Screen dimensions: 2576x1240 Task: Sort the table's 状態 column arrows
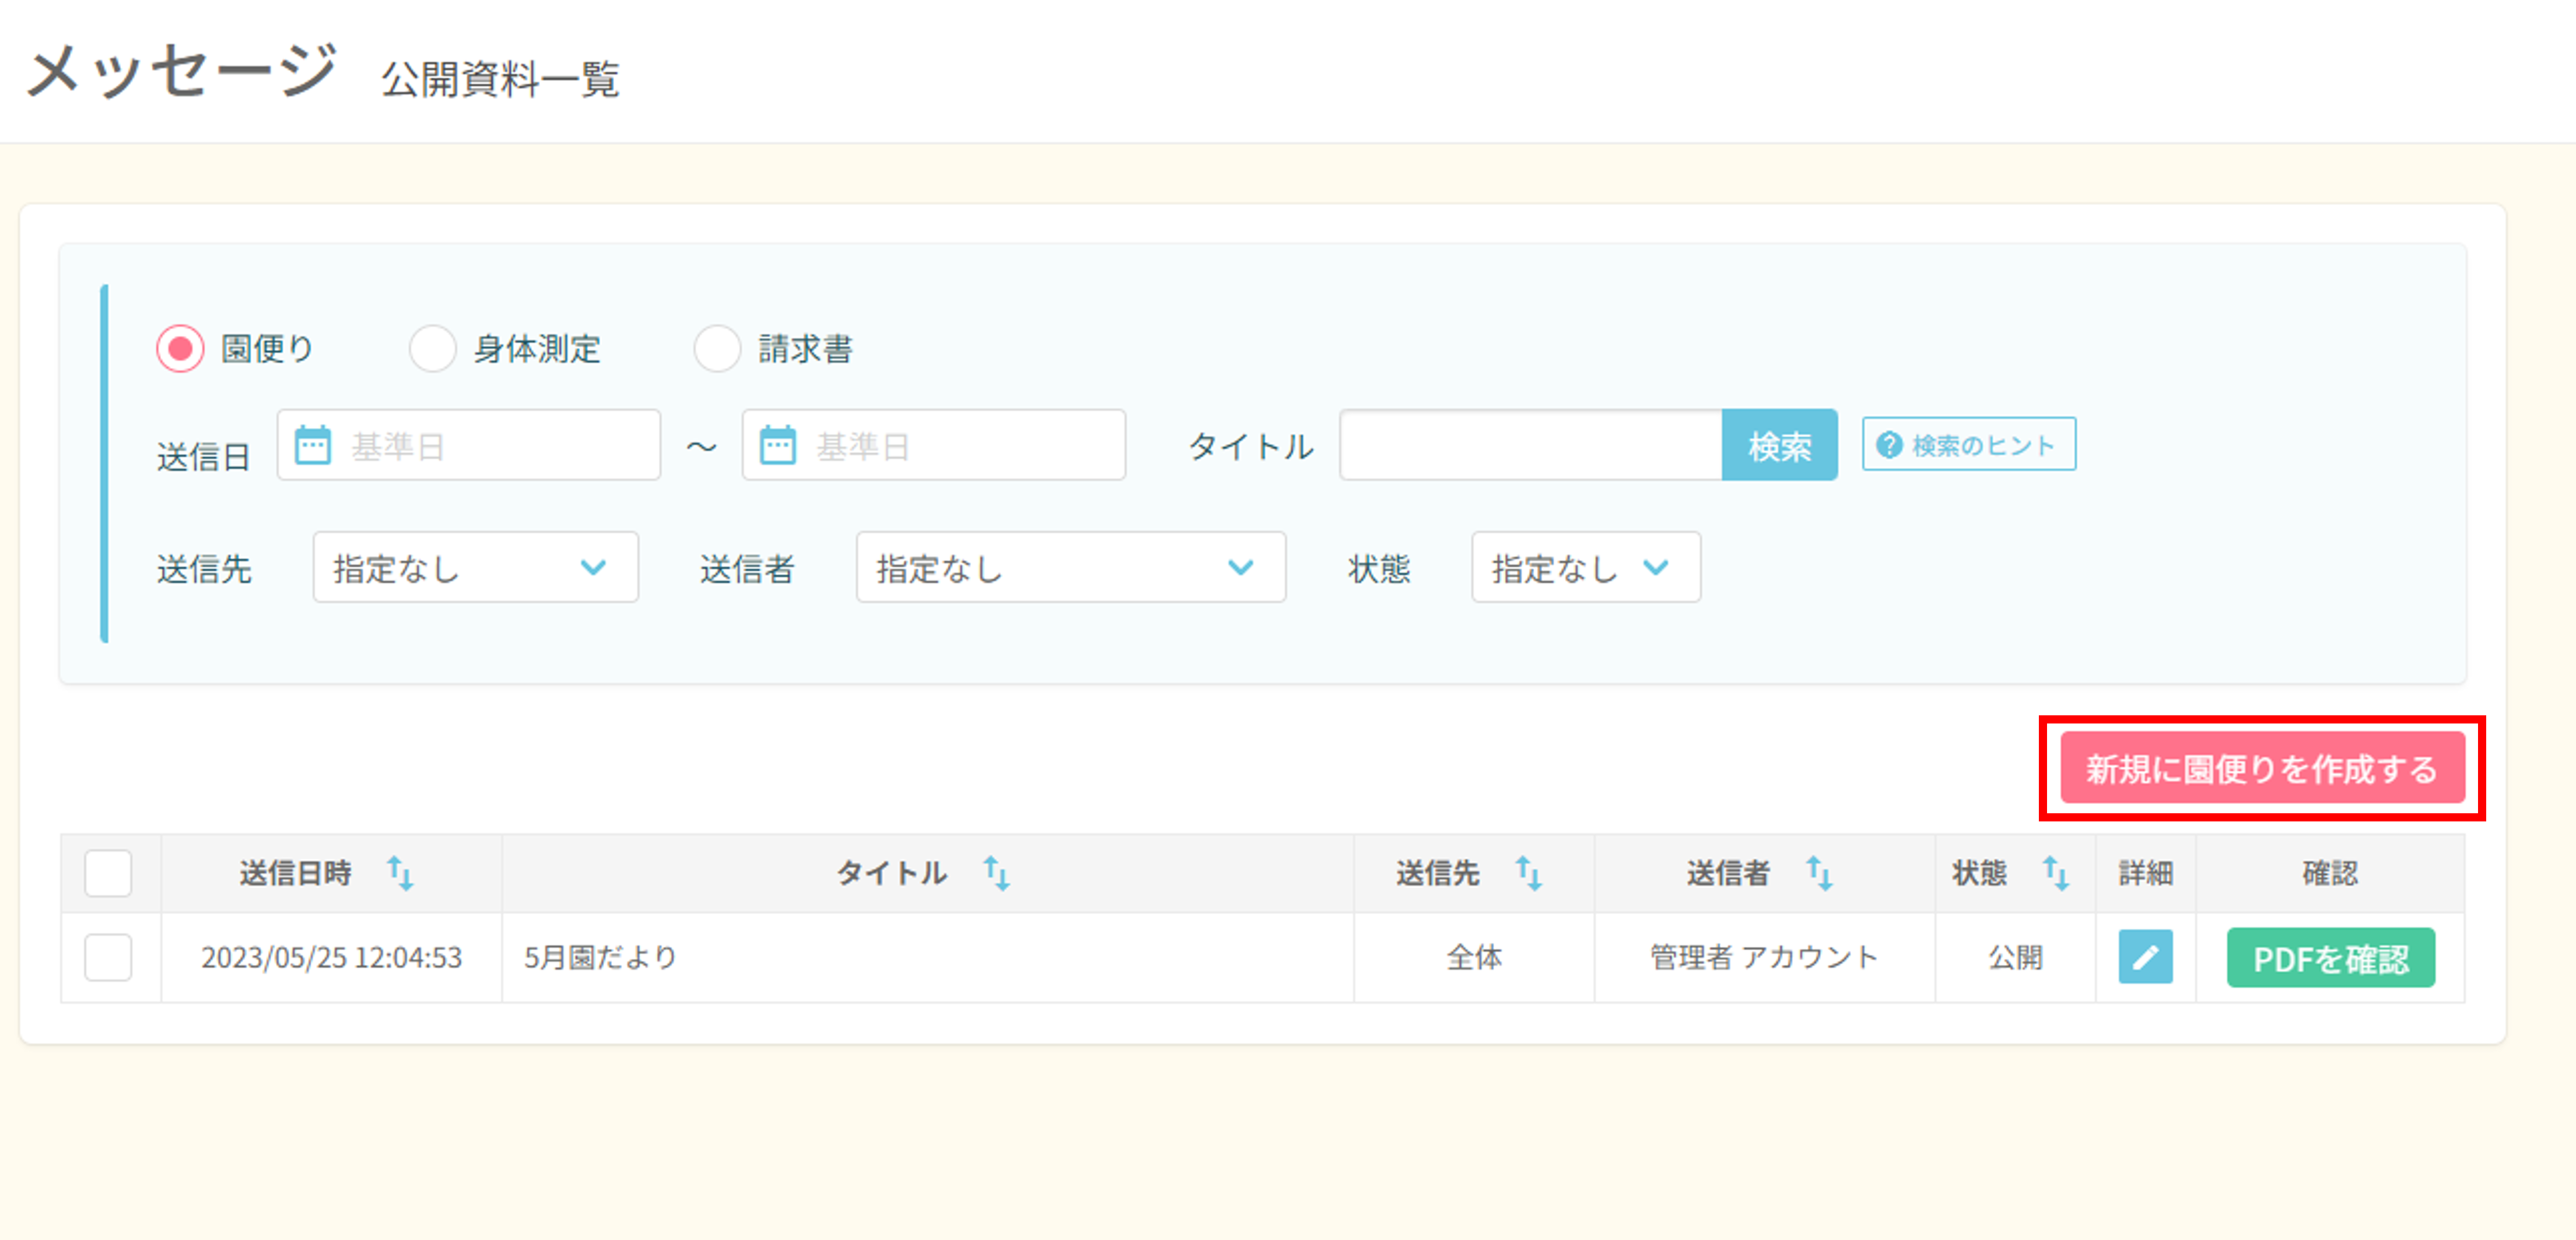pos(2055,874)
